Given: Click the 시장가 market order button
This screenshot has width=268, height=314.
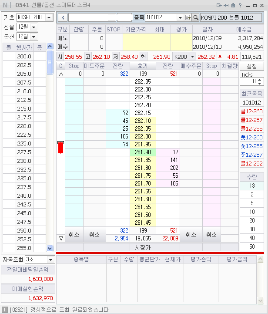Looking at the screenshot, I should (143, 247).
